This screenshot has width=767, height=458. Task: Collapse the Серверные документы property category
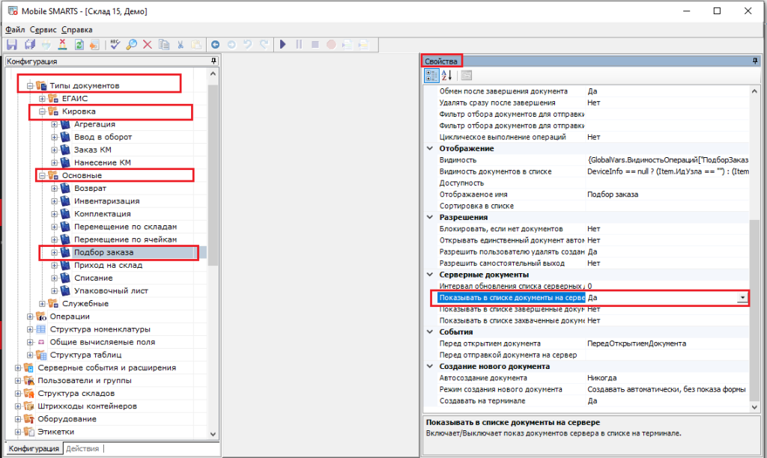430,275
